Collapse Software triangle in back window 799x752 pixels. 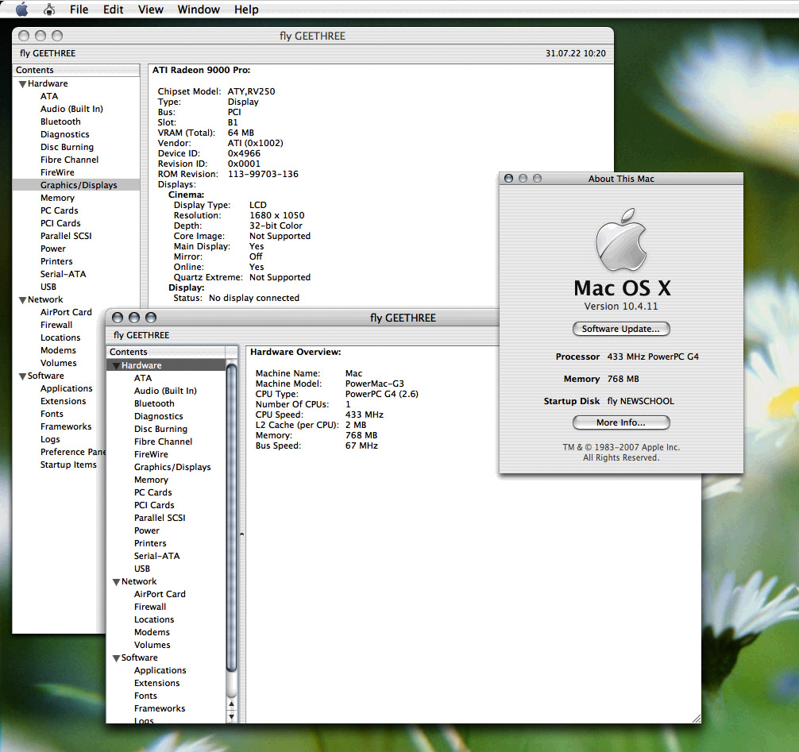[22, 376]
